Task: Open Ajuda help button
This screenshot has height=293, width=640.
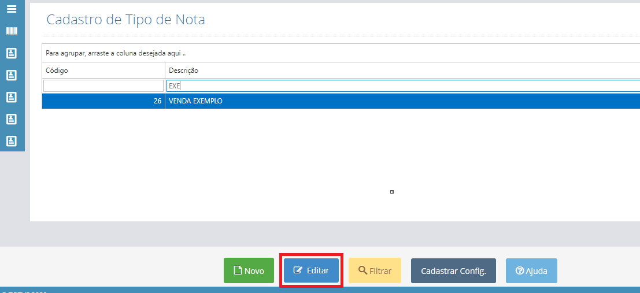Action: [x=531, y=270]
